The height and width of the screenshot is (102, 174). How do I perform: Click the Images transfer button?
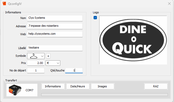click(x=102, y=86)
